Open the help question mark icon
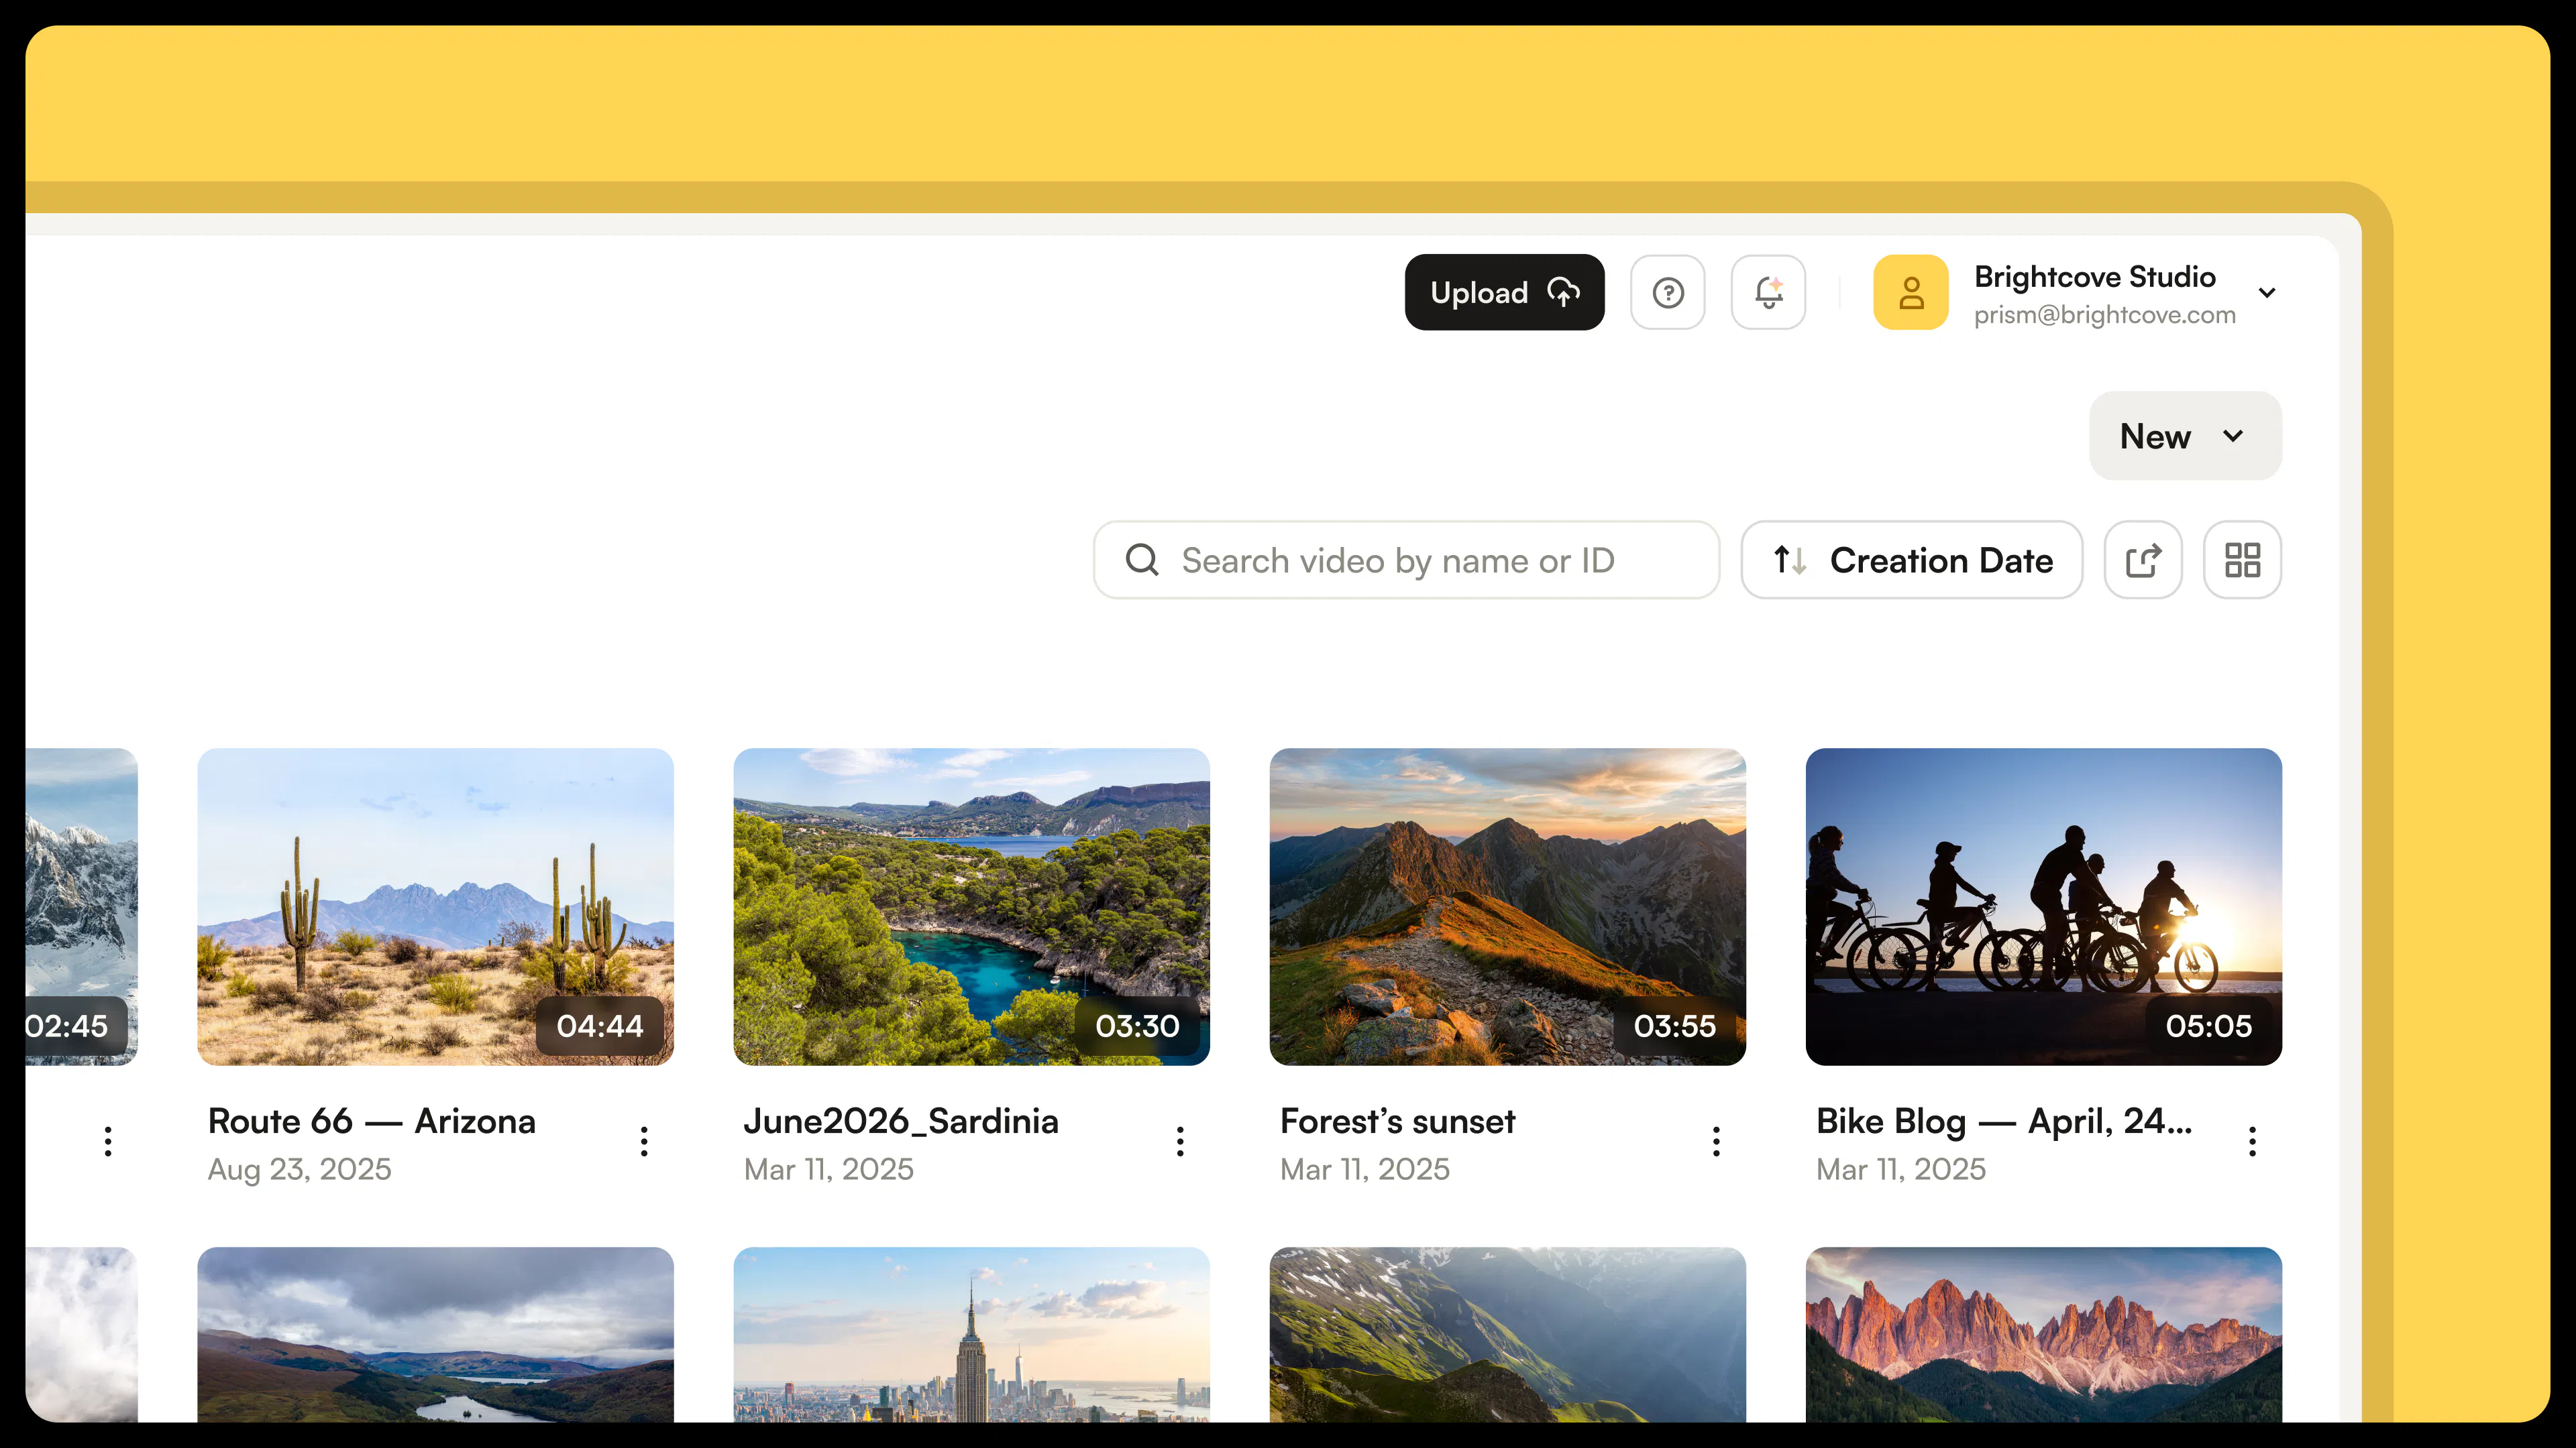 [x=1668, y=292]
